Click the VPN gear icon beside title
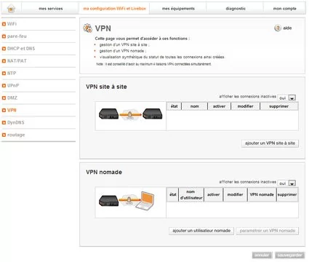The image size is (309, 262). click(87, 28)
